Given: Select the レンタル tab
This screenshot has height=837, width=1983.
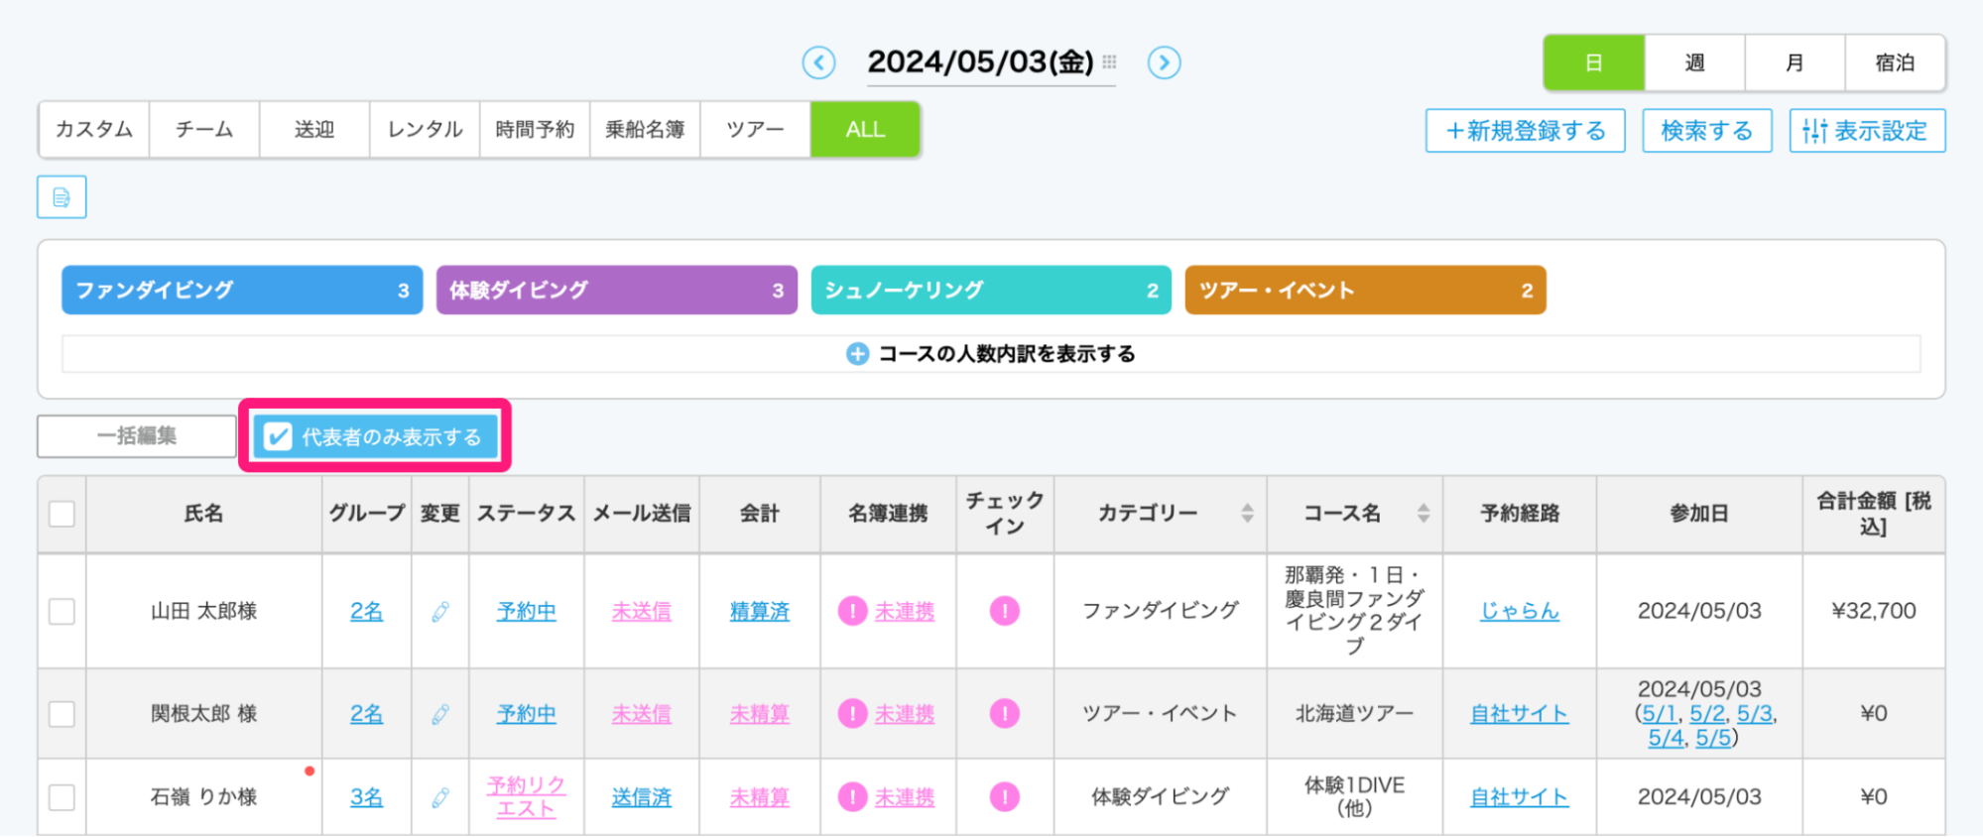Looking at the screenshot, I should 425,130.
